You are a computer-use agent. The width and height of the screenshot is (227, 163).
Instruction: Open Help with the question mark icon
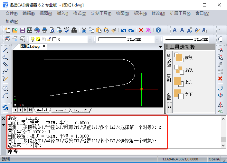pyautogui.click(x=158, y=30)
